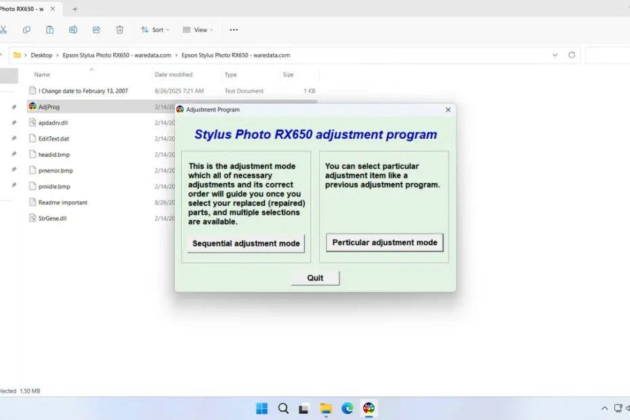Go to Desktop in the breadcrumb path
Screen dimensions: 630x420
41,55
